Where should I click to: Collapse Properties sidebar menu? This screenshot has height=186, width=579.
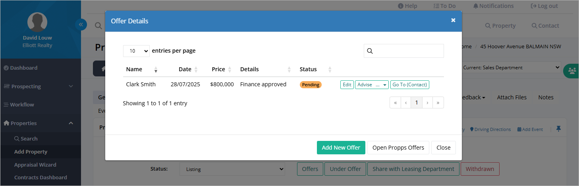41,123
